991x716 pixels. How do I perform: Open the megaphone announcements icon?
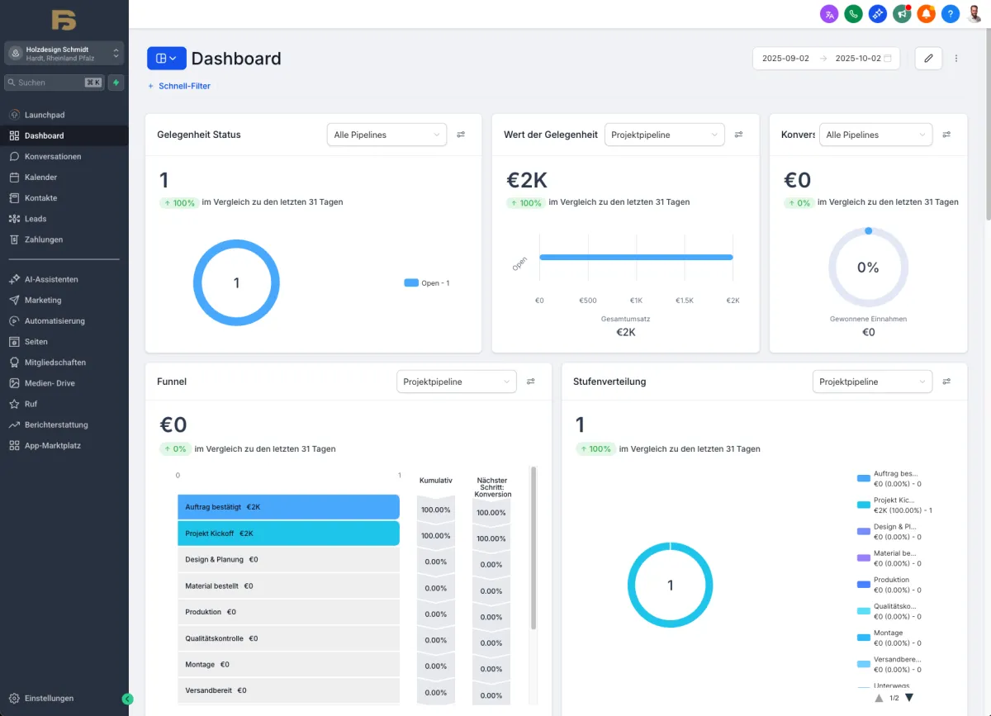pos(902,14)
